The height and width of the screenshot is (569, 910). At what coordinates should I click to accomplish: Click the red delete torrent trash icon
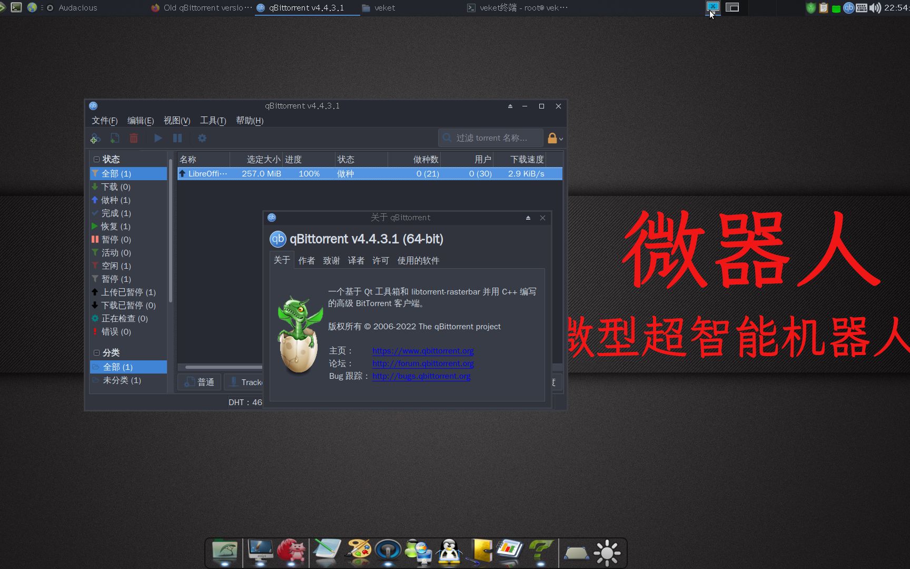134,138
